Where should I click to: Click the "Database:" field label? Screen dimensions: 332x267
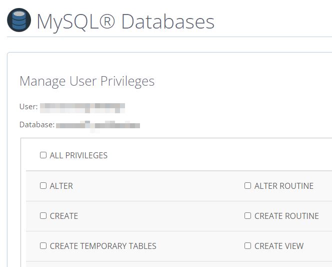(37, 125)
